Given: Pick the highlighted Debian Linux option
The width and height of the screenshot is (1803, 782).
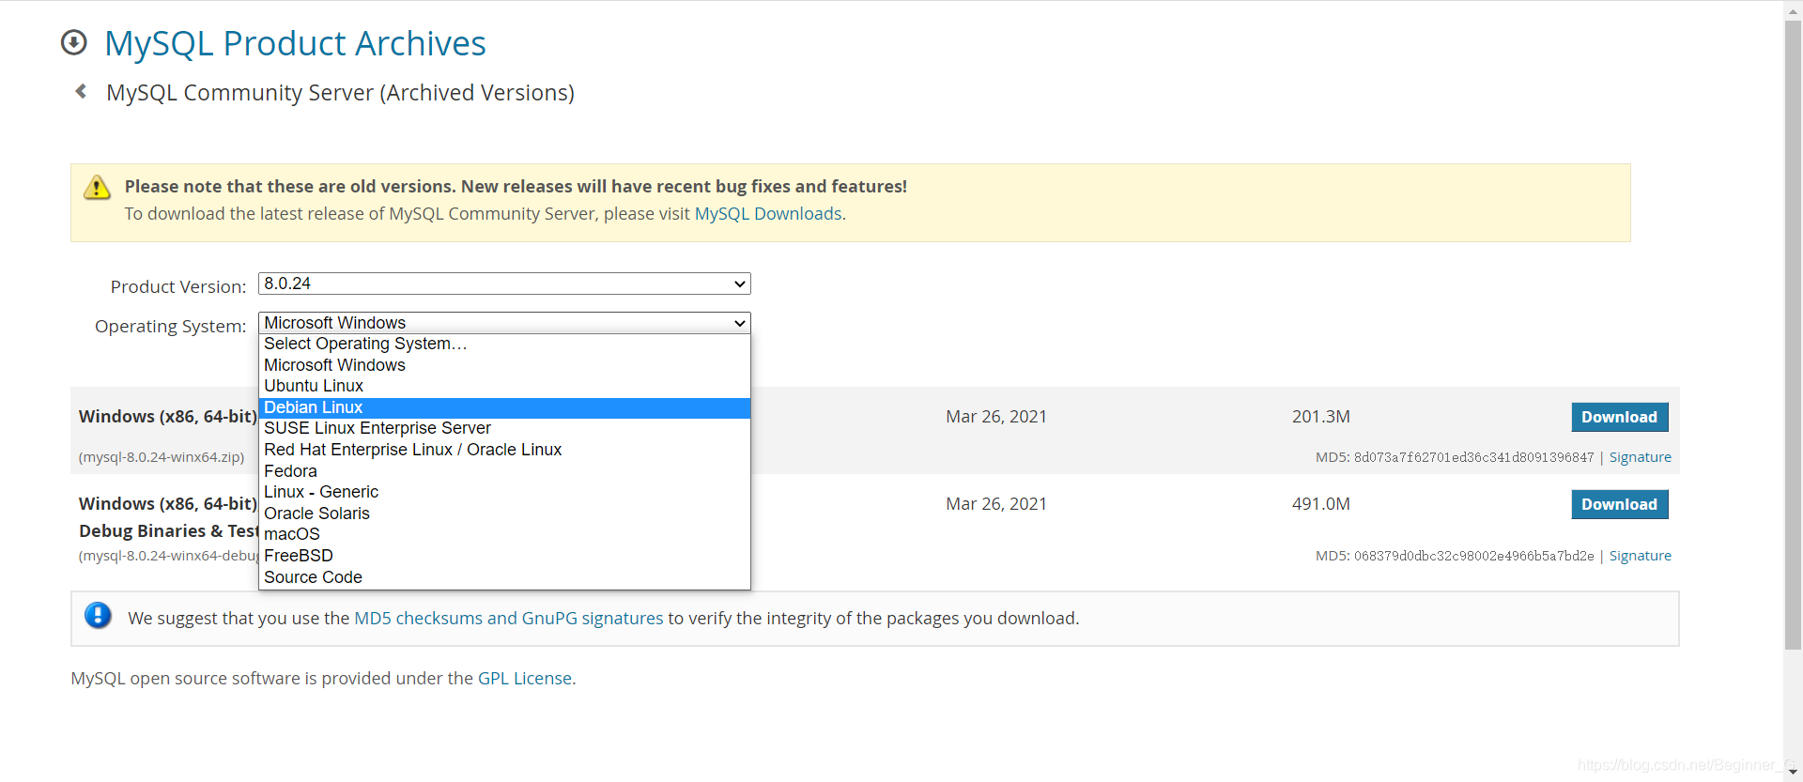Looking at the screenshot, I should [504, 407].
